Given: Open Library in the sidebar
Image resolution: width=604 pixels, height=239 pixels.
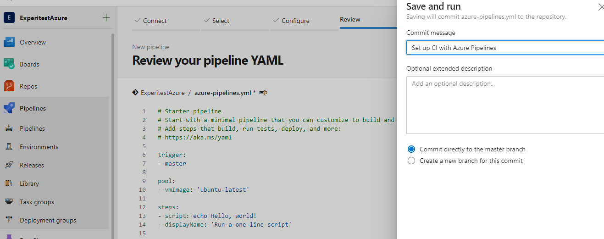Looking at the screenshot, I should point(29,183).
